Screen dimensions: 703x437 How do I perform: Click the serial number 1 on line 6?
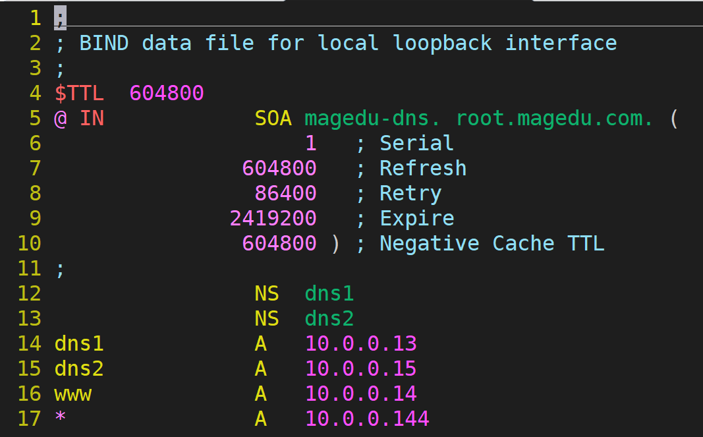(311, 144)
